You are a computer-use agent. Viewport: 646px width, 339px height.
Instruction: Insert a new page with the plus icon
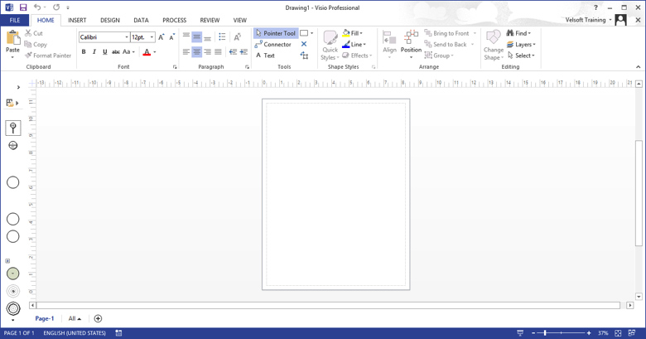pos(98,318)
